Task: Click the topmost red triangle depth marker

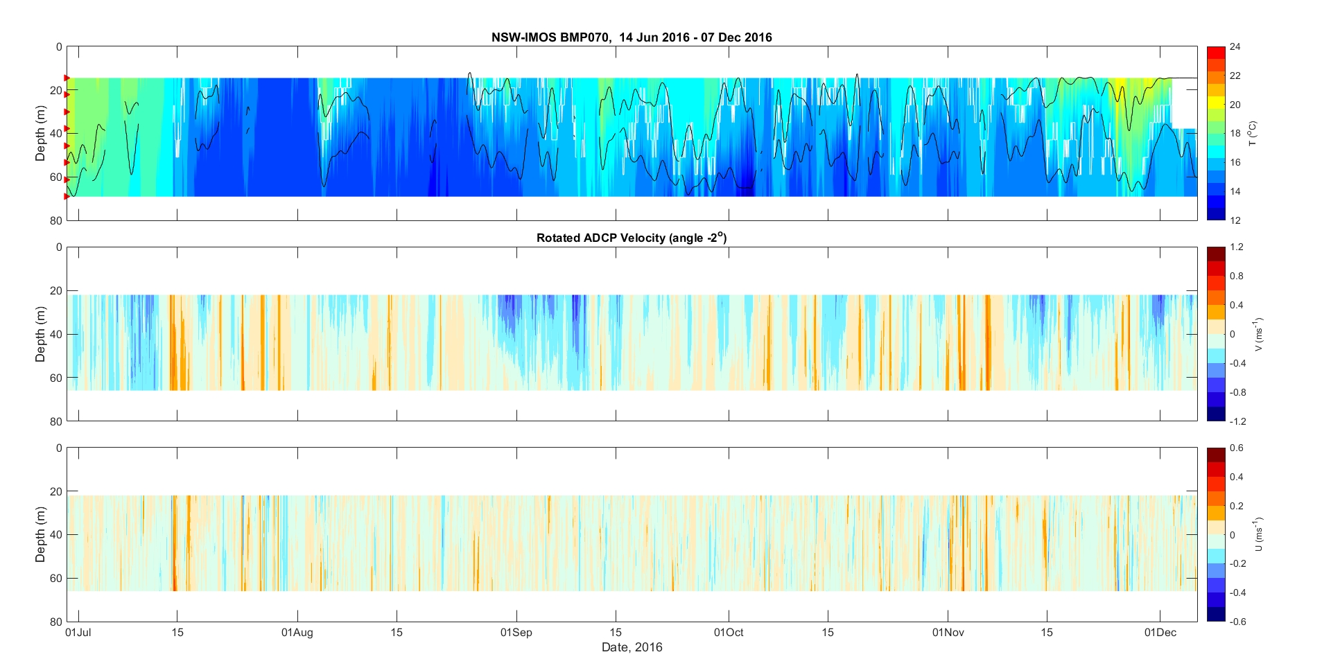Action: pos(67,78)
